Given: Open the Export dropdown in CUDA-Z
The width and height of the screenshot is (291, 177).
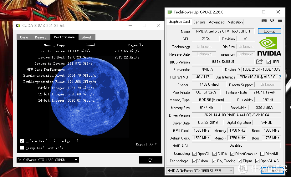Looking at the screenshot, I should pos(146,144).
